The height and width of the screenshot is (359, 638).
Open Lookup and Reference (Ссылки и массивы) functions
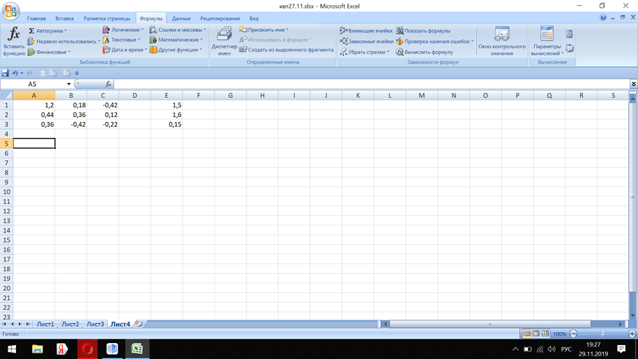tap(177, 30)
